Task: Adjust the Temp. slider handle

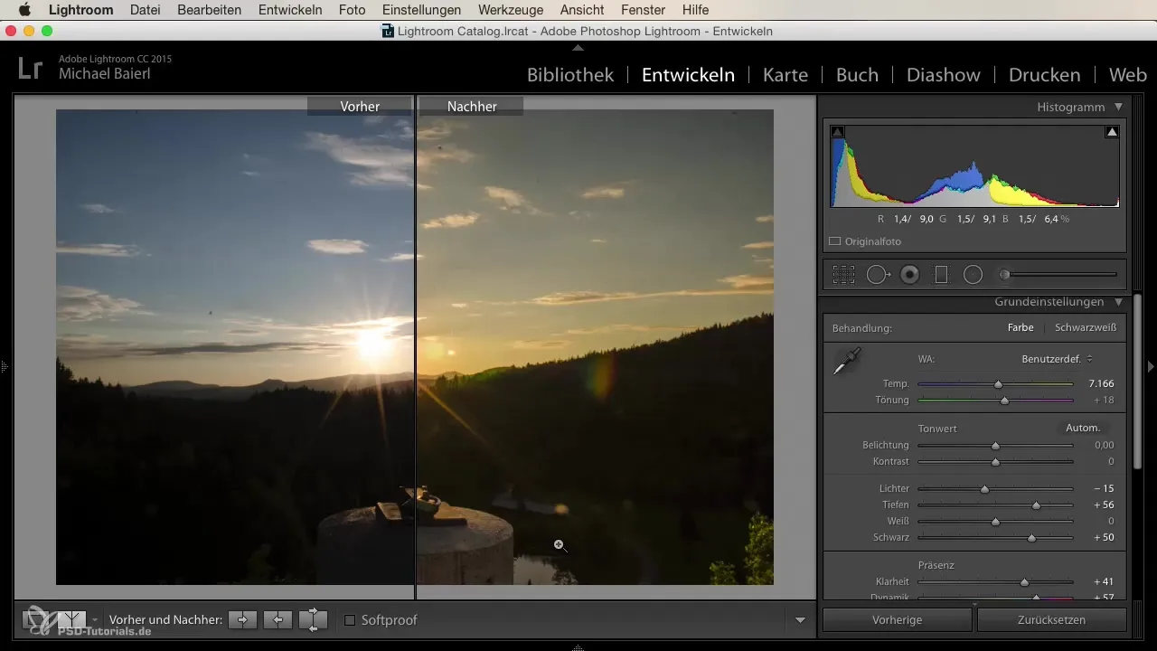Action: [x=999, y=384]
